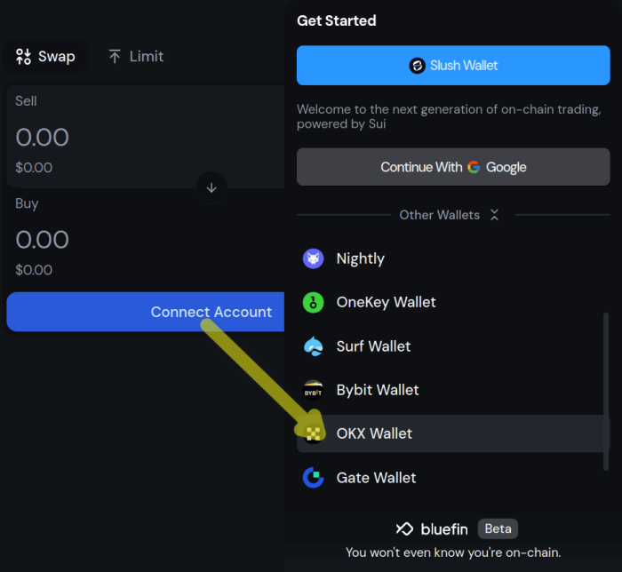Click the OKX Wallet icon

tap(313, 433)
